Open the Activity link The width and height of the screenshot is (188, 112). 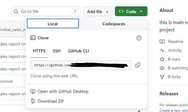[175, 50]
